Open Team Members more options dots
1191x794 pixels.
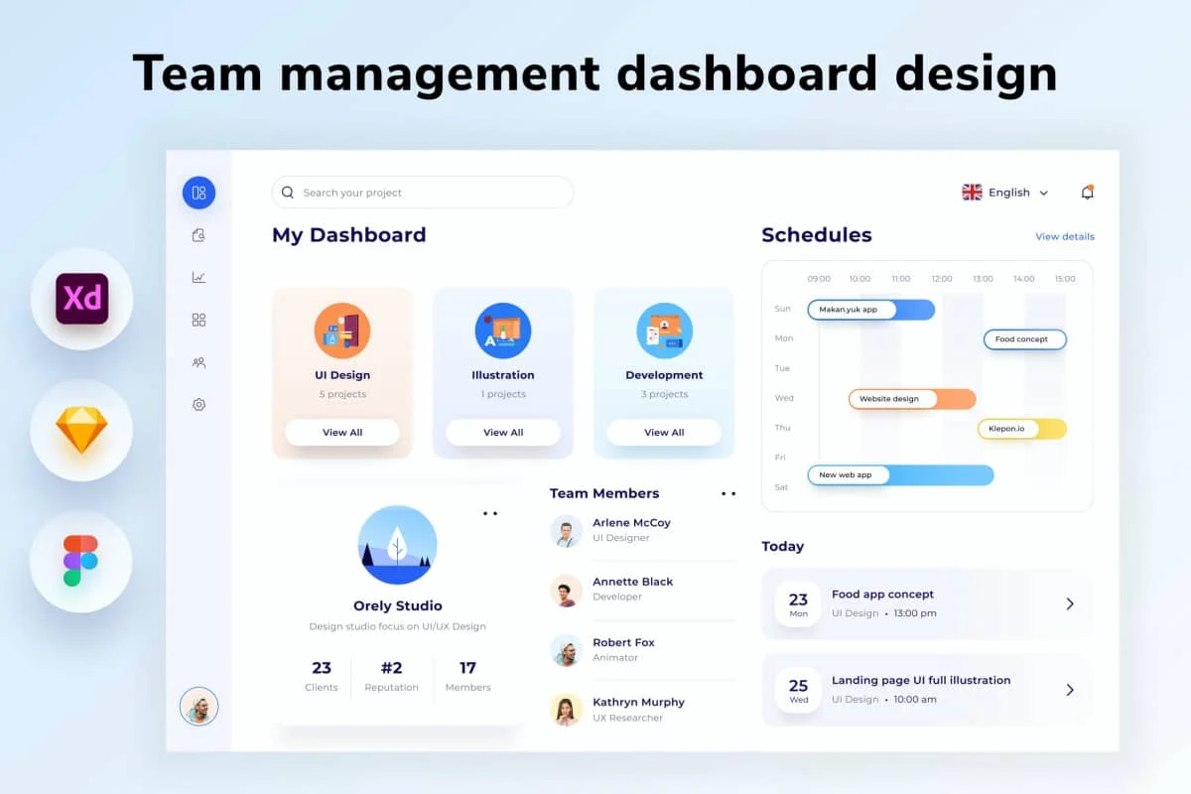click(728, 493)
